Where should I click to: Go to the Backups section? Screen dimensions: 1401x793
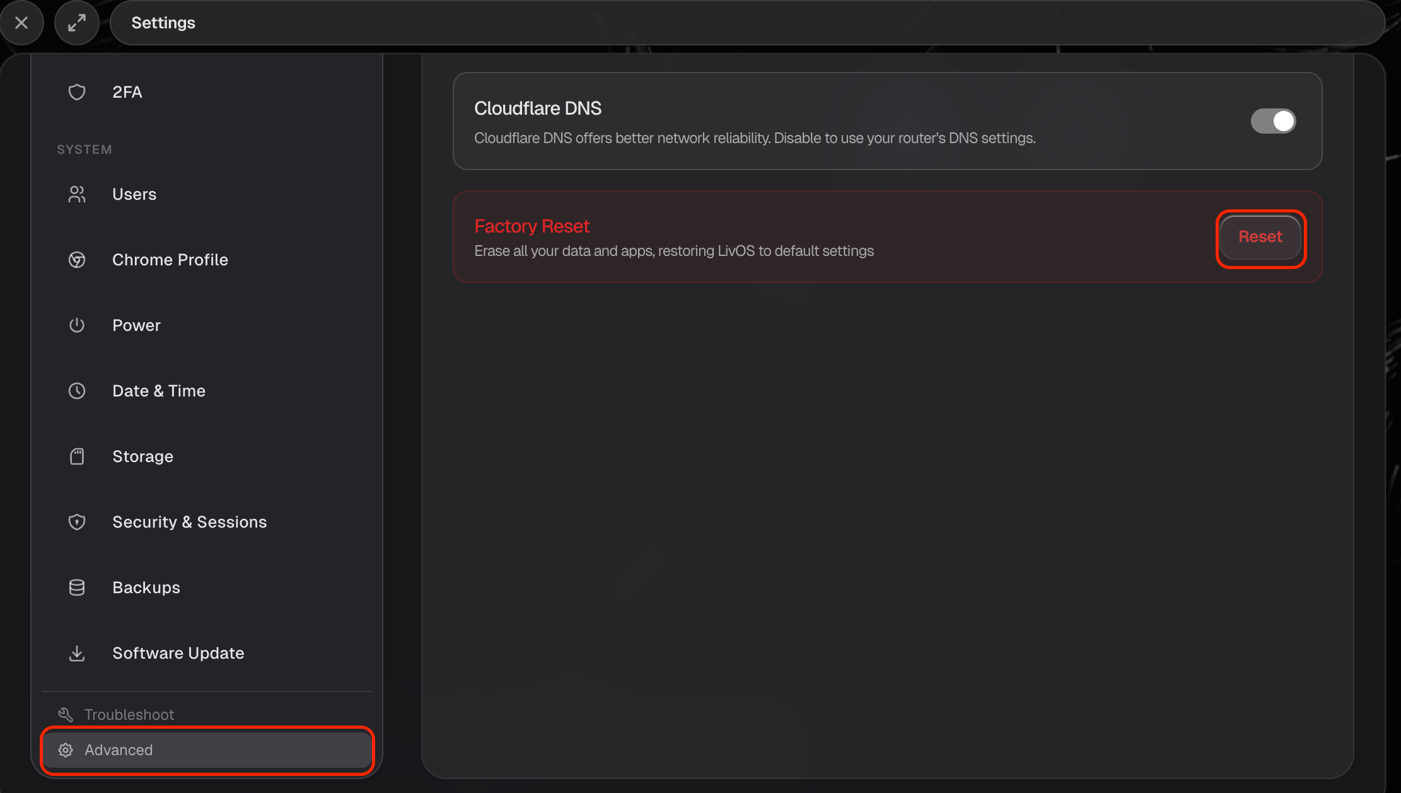click(207, 588)
